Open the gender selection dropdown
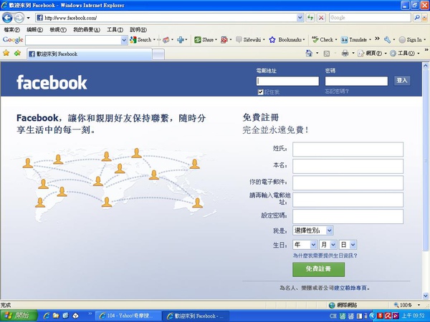430x322 pixels. (x=313, y=230)
